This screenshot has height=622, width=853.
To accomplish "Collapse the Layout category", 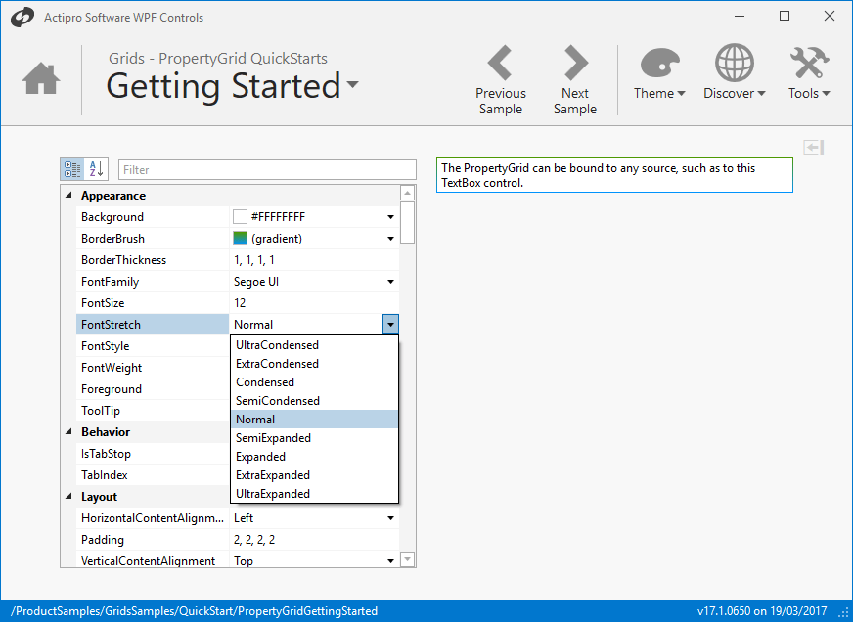I will coord(67,496).
